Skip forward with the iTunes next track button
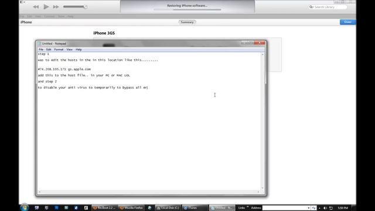Viewport: 375px width, 211px height. (56, 7)
